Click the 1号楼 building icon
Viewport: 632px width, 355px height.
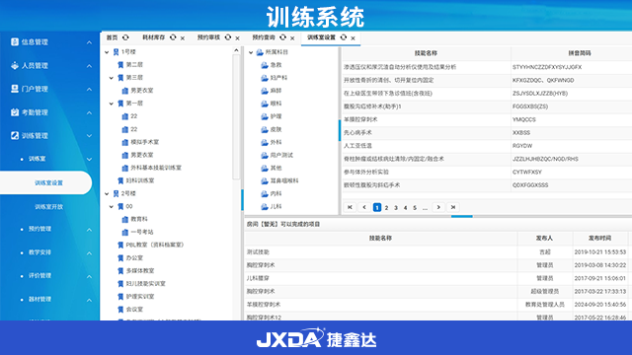[116, 52]
